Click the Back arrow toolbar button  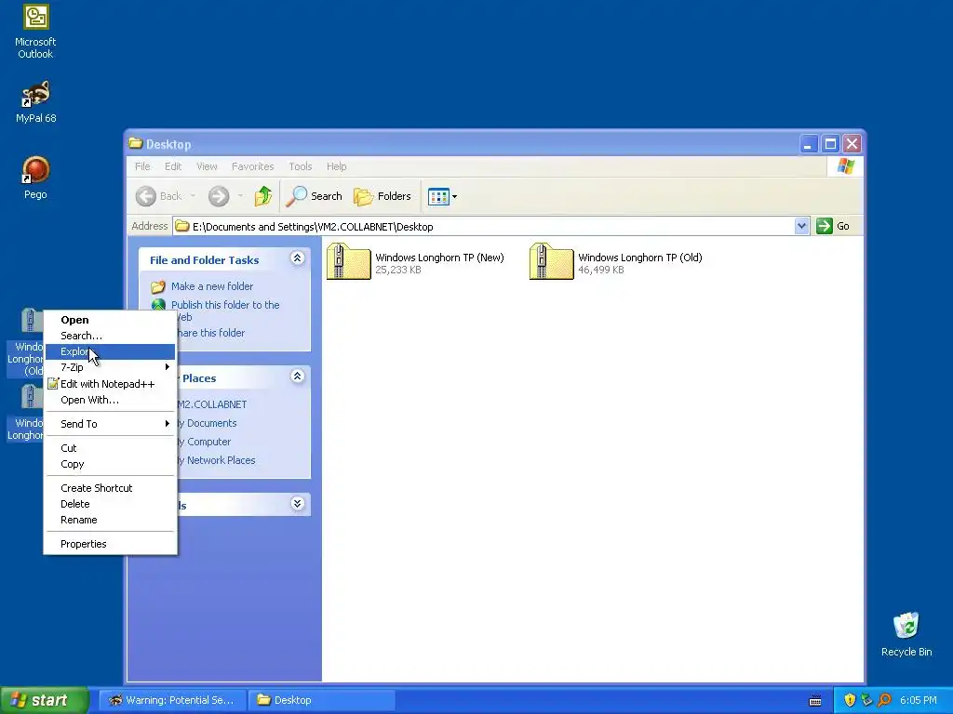(158, 196)
